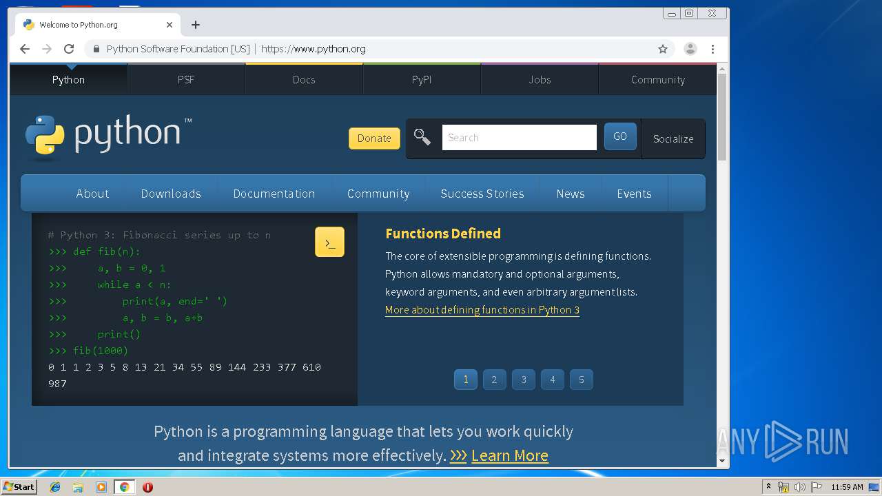Close the Welcome to Python.org tab

coord(170,25)
